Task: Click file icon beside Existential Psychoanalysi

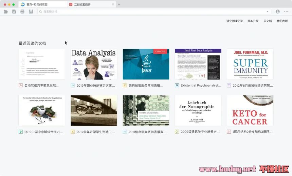Action: click(177, 85)
